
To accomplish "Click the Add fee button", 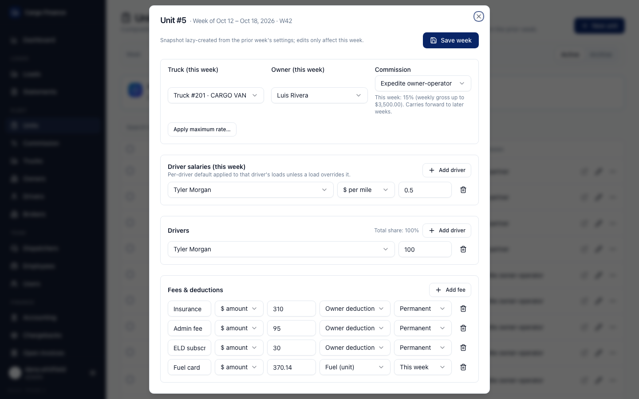I will coord(450,290).
